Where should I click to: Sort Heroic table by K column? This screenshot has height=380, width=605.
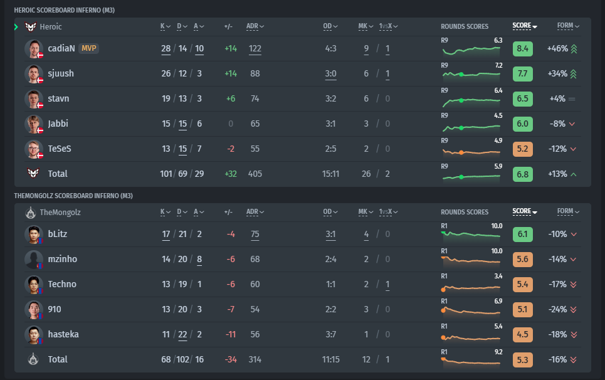165,26
